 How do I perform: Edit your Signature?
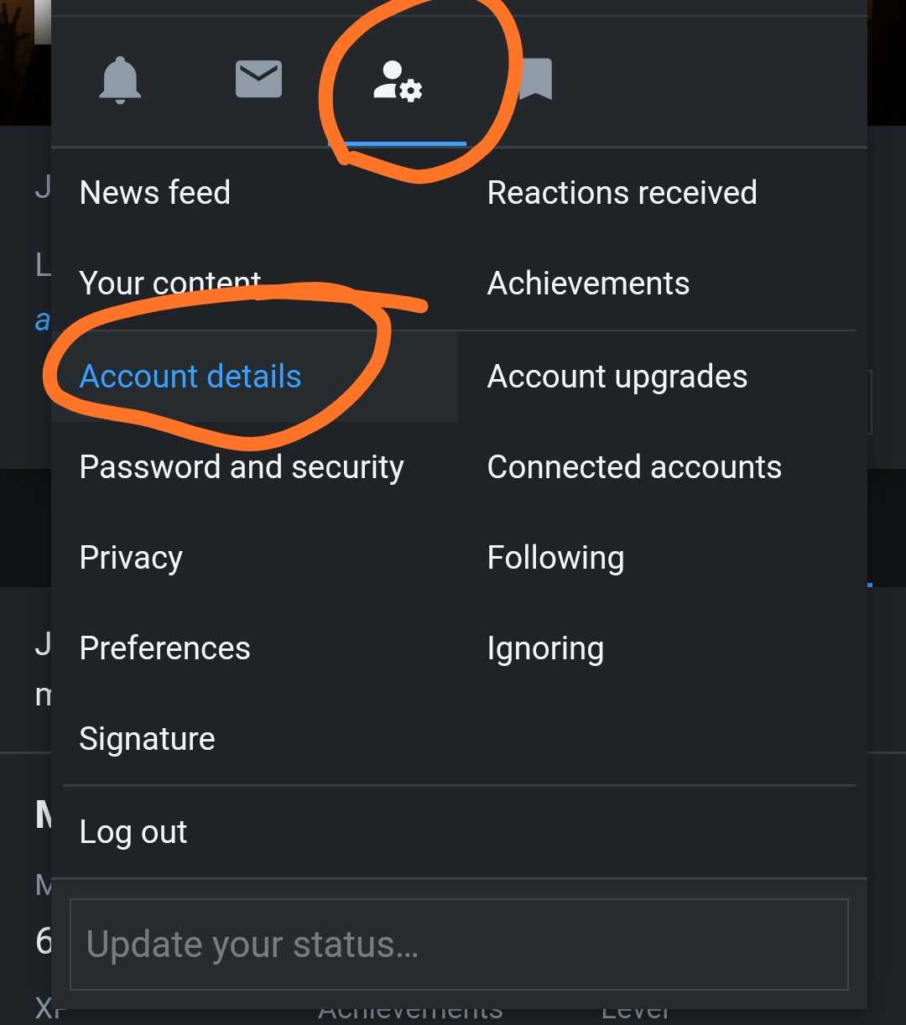tap(147, 739)
